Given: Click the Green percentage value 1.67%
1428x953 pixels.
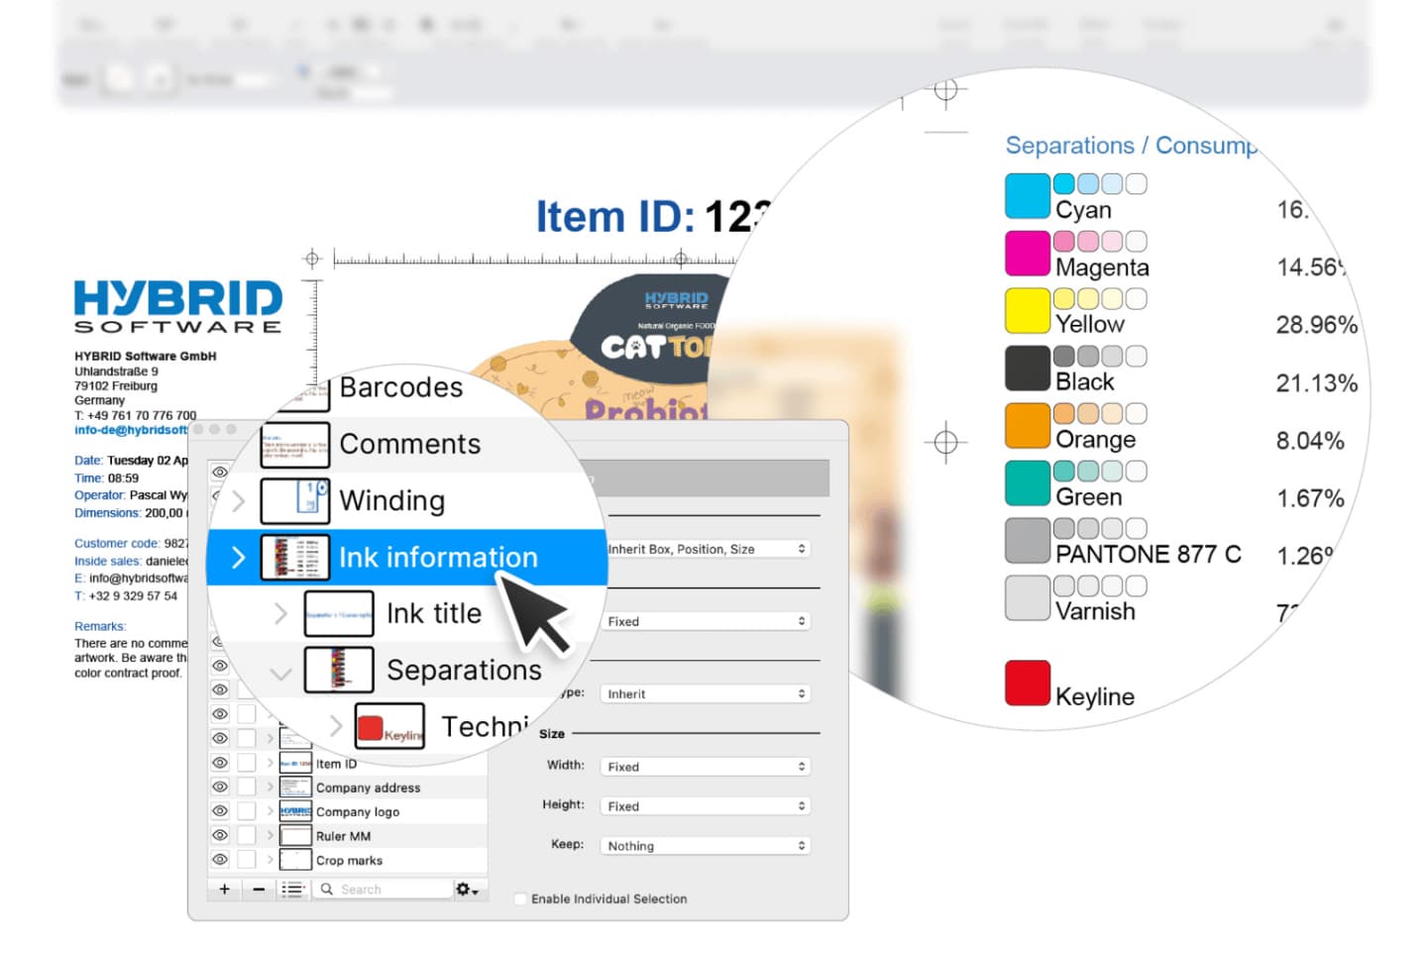Looking at the screenshot, I should tap(1310, 498).
